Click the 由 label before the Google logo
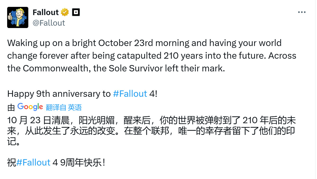The height and width of the screenshot is (179, 317). [x=11, y=107]
